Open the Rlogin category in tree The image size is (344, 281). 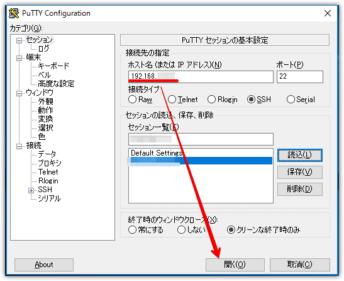(48, 181)
